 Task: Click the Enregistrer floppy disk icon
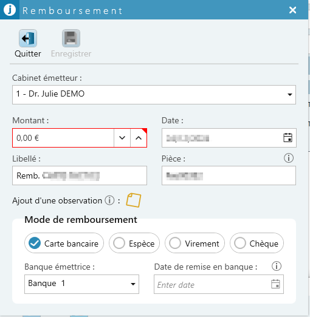click(x=71, y=38)
